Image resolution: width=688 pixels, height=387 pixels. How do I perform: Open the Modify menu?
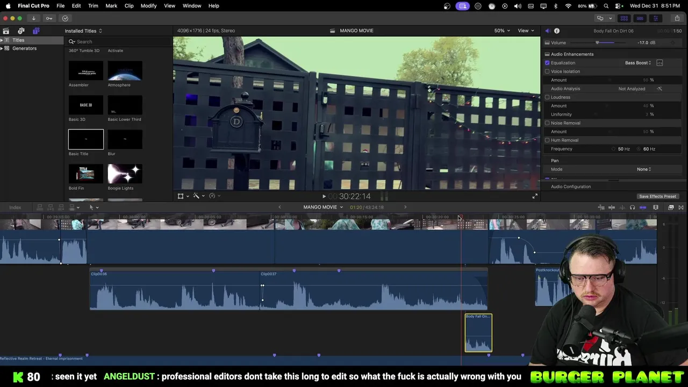(x=148, y=6)
